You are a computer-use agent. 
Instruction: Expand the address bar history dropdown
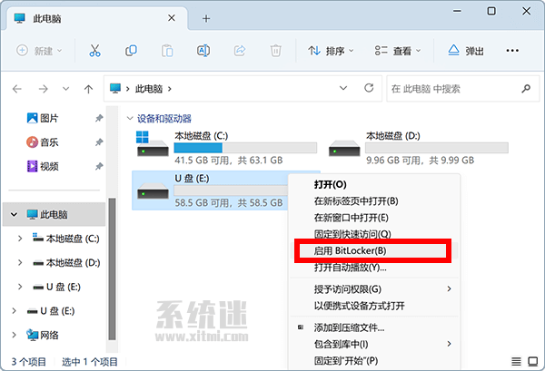(343, 88)
